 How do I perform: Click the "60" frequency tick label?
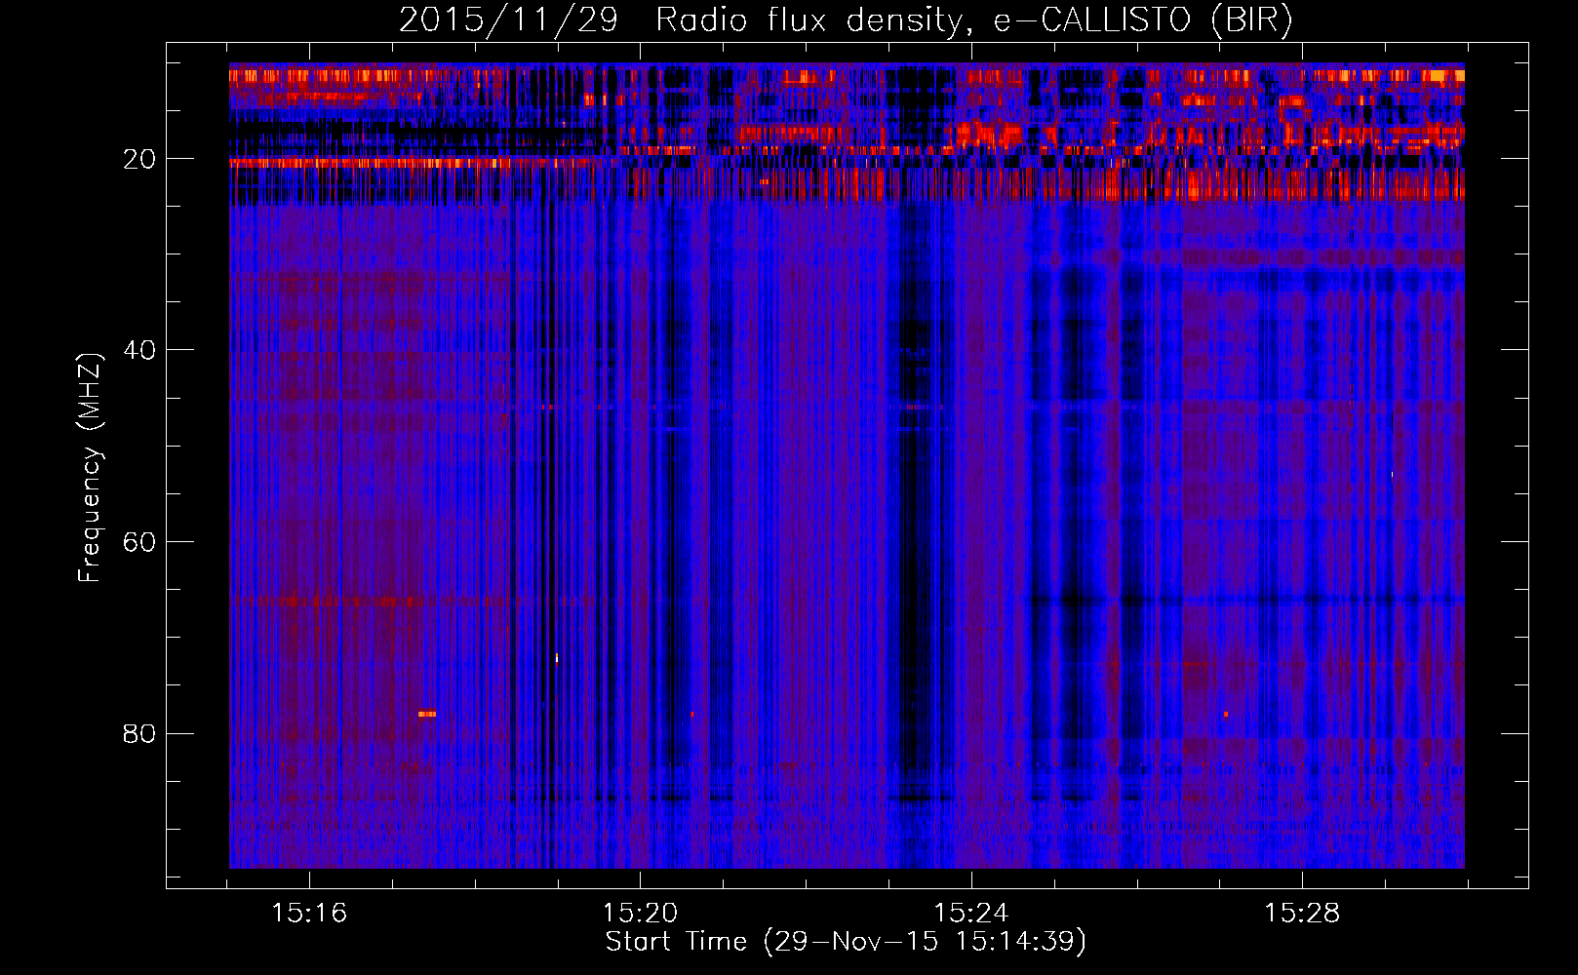(x=140, y=542)
